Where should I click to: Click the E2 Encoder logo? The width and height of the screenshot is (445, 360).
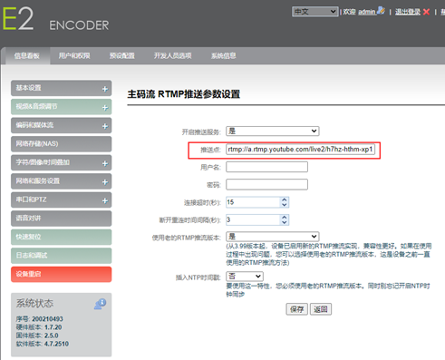(56, 19)
